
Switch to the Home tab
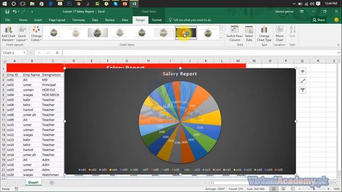click(23, 20)
